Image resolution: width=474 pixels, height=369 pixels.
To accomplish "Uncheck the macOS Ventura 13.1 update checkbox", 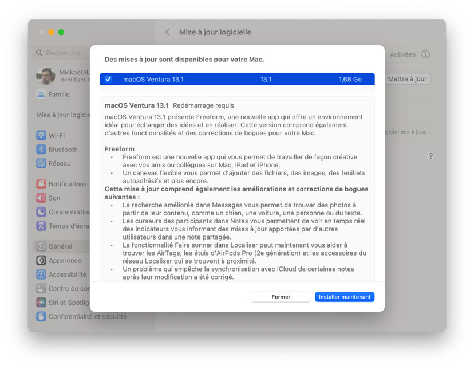I will pos(108,79).
